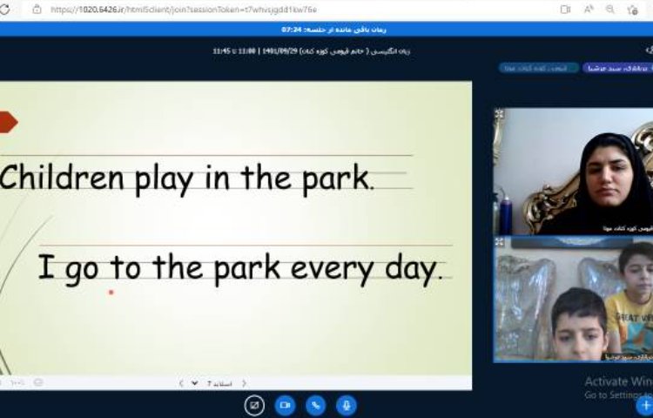Toggle the webcam sharing button
The image size is (653, 418).
pyautogui.click(x=285, y=405)
